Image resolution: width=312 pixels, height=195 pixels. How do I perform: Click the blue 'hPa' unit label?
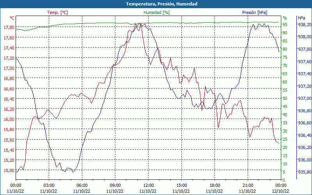point(301,18)
